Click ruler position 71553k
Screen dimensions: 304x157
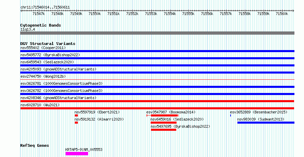[x=151, y=14]
